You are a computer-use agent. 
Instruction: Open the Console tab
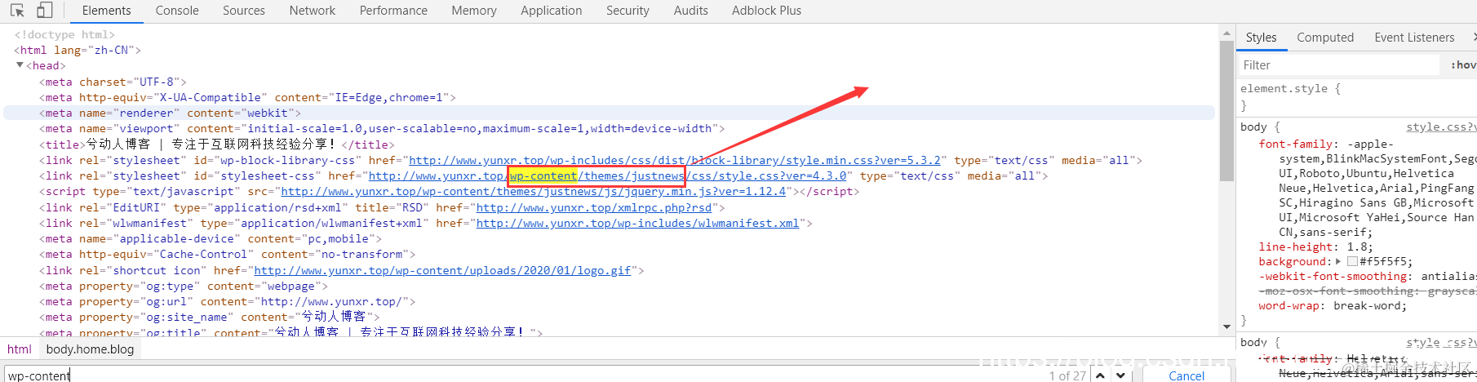pyautogui.click(x=177, y=11)
